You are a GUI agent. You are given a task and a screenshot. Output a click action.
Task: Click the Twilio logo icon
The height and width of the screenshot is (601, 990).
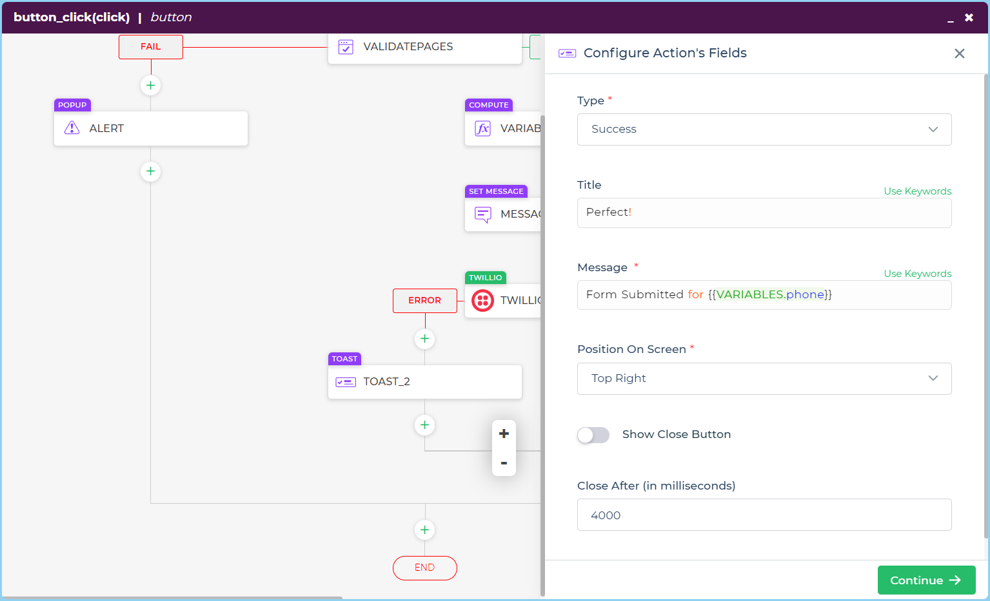(483, 300)
